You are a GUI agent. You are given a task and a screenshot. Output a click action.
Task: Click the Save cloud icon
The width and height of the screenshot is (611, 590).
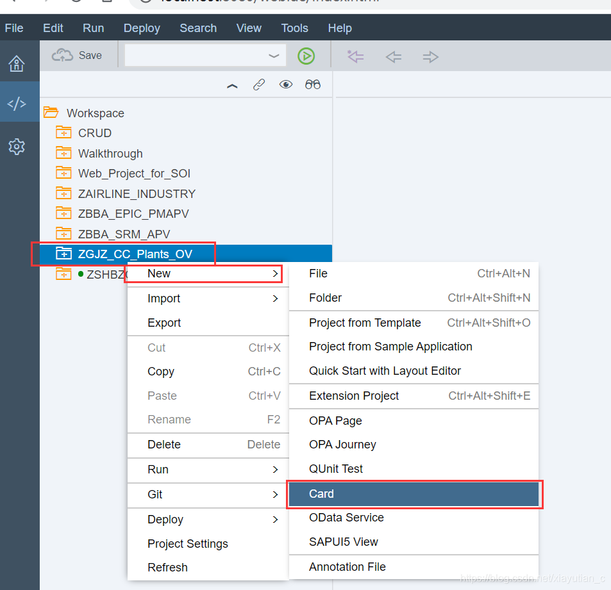[x=63, y=56]
